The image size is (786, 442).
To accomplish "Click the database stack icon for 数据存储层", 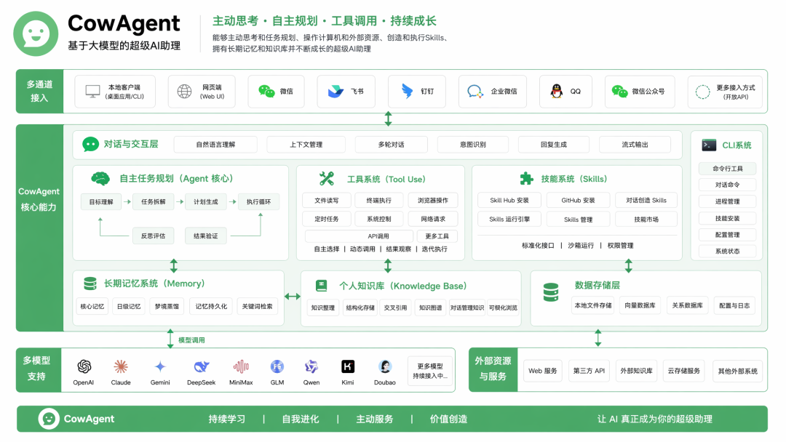I will click(551, 292).
